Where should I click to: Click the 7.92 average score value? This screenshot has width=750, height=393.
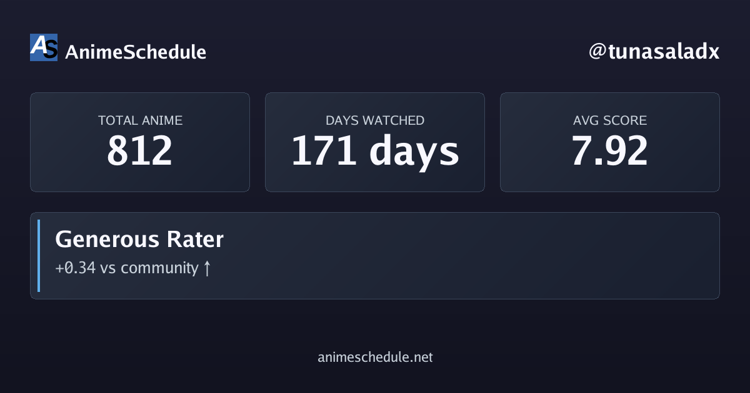coord(610,151)
